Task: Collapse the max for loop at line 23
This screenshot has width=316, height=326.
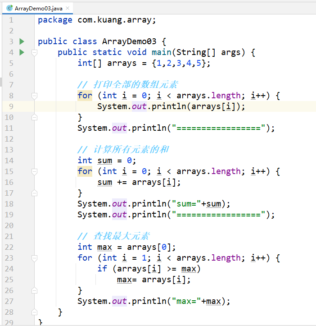Action: (35, 258)
